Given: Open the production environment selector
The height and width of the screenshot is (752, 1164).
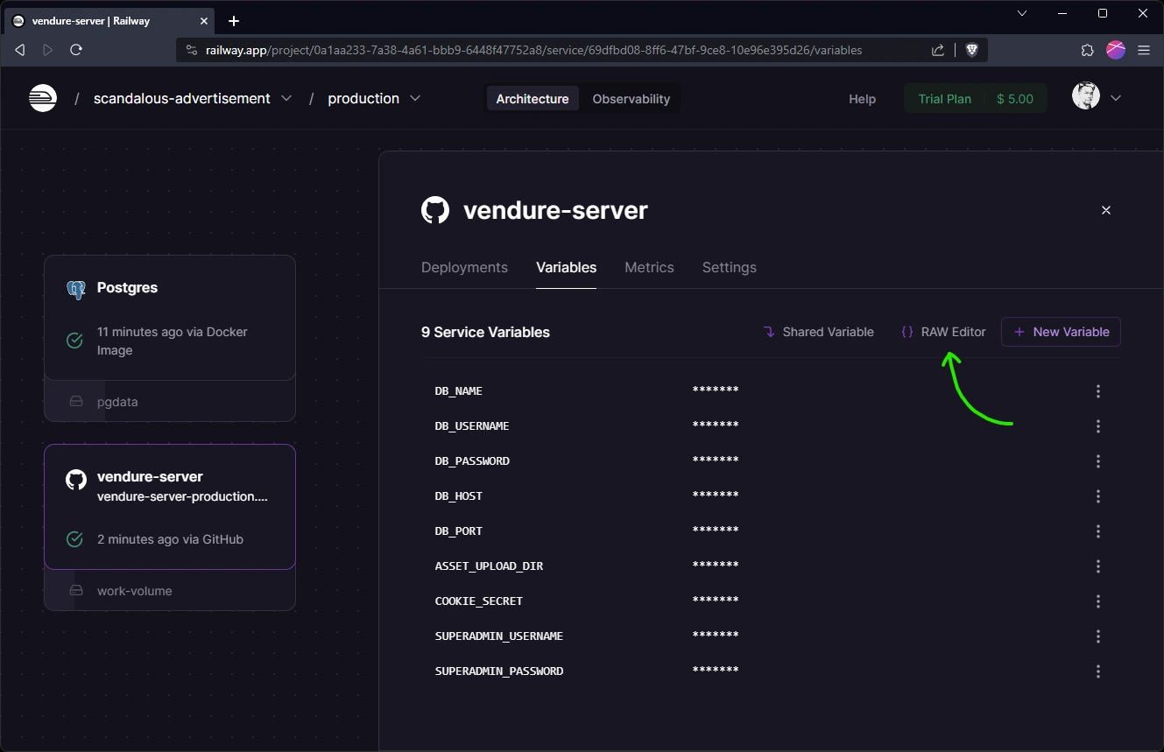Looking at the screenshot, I should click(414, 98).
